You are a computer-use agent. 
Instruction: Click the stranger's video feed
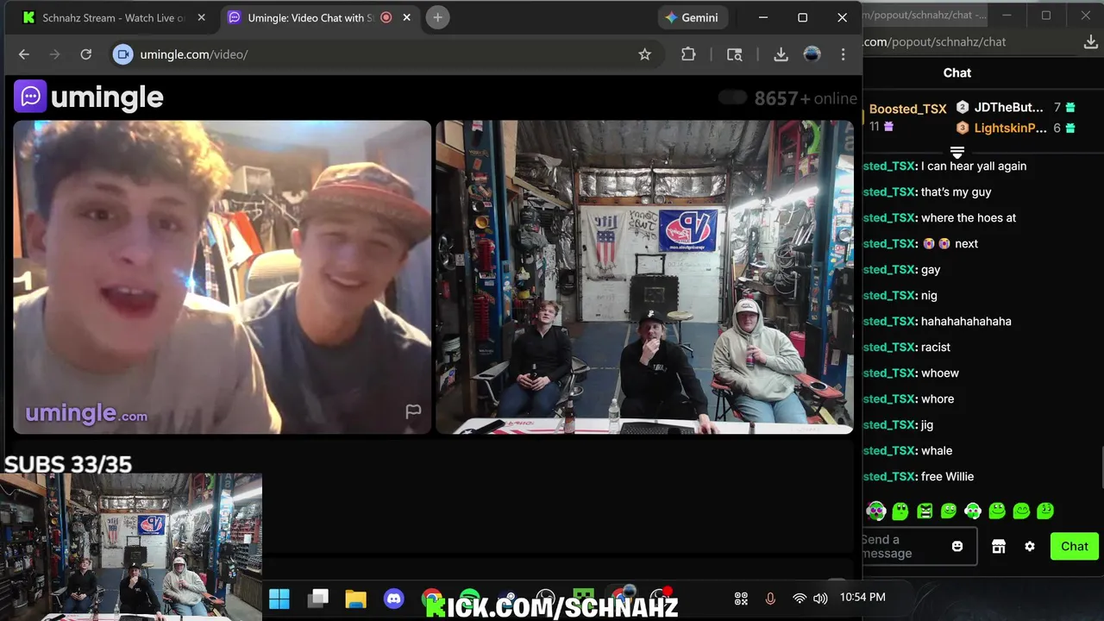(x=222, y=276)
